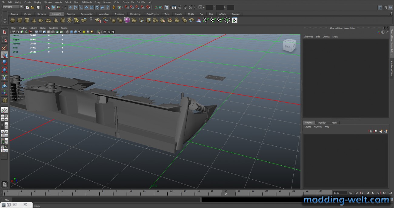Toggle the film gate in the viewport
This screenshot has height=208, width=394.
point(40,32)
